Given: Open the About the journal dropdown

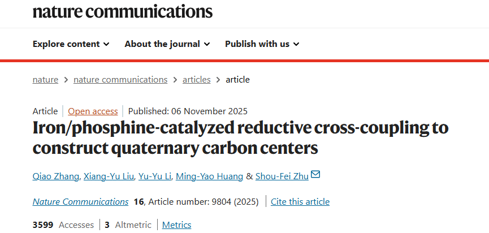Looking at the screenshot, I should pos(167,44).
